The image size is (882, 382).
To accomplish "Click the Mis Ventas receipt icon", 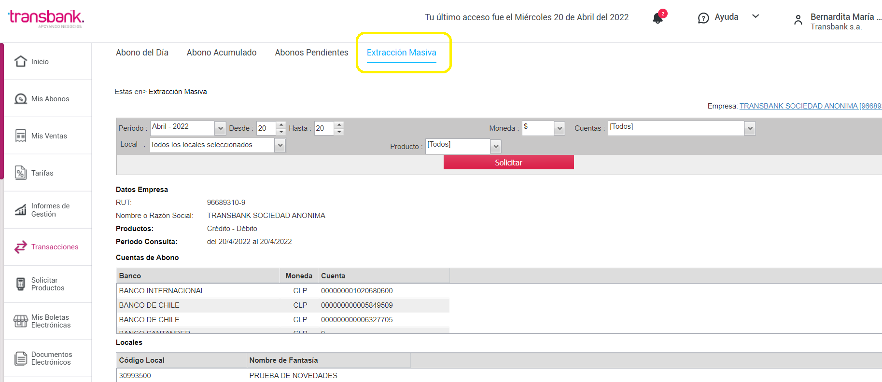I will 21,136.
